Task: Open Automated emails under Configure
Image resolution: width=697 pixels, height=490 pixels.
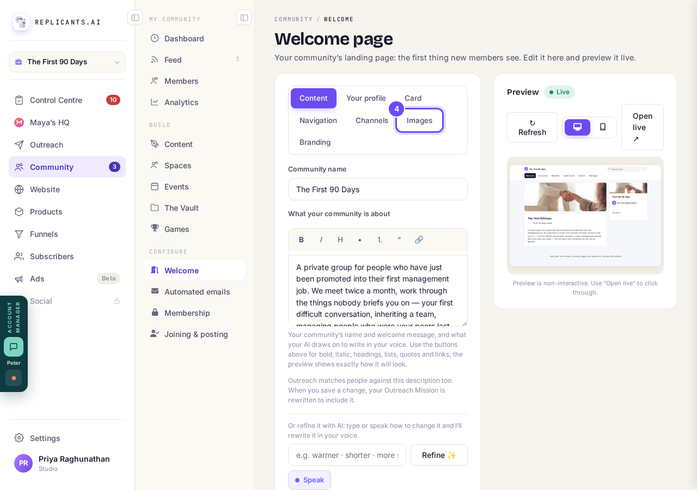Action: (194, 292)
